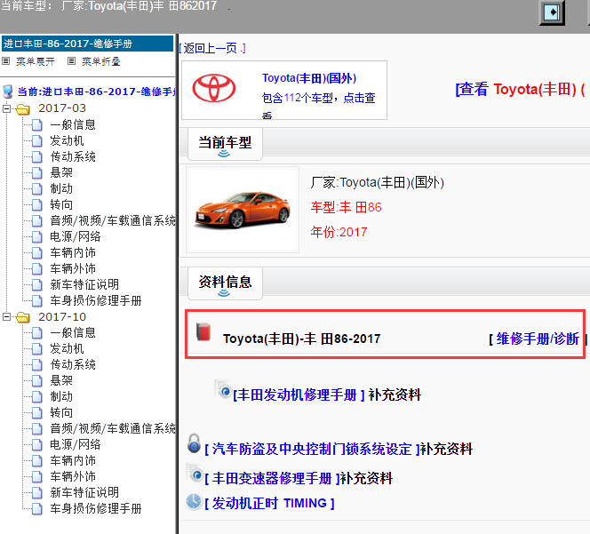This screenshot has width=590, height=534.
Task: Click page icon of 发动机 under 2017-03
Action: 37,140
